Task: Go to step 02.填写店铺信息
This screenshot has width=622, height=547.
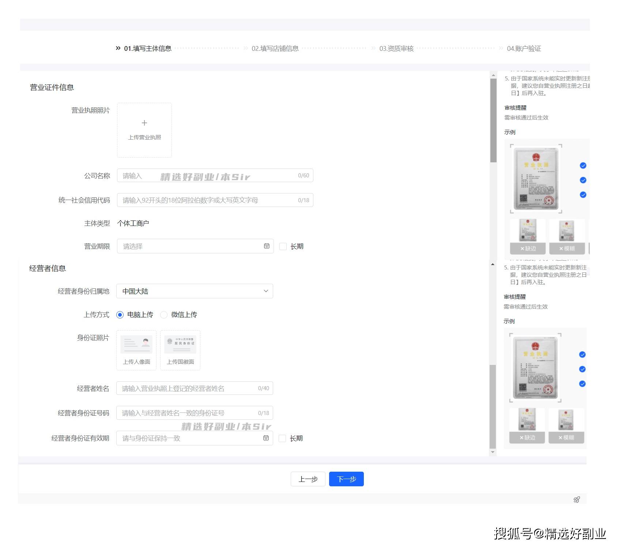Action: [275, 49]
